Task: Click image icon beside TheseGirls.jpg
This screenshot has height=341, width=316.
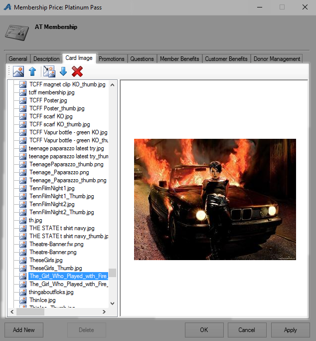Action: tap(23, 260)
